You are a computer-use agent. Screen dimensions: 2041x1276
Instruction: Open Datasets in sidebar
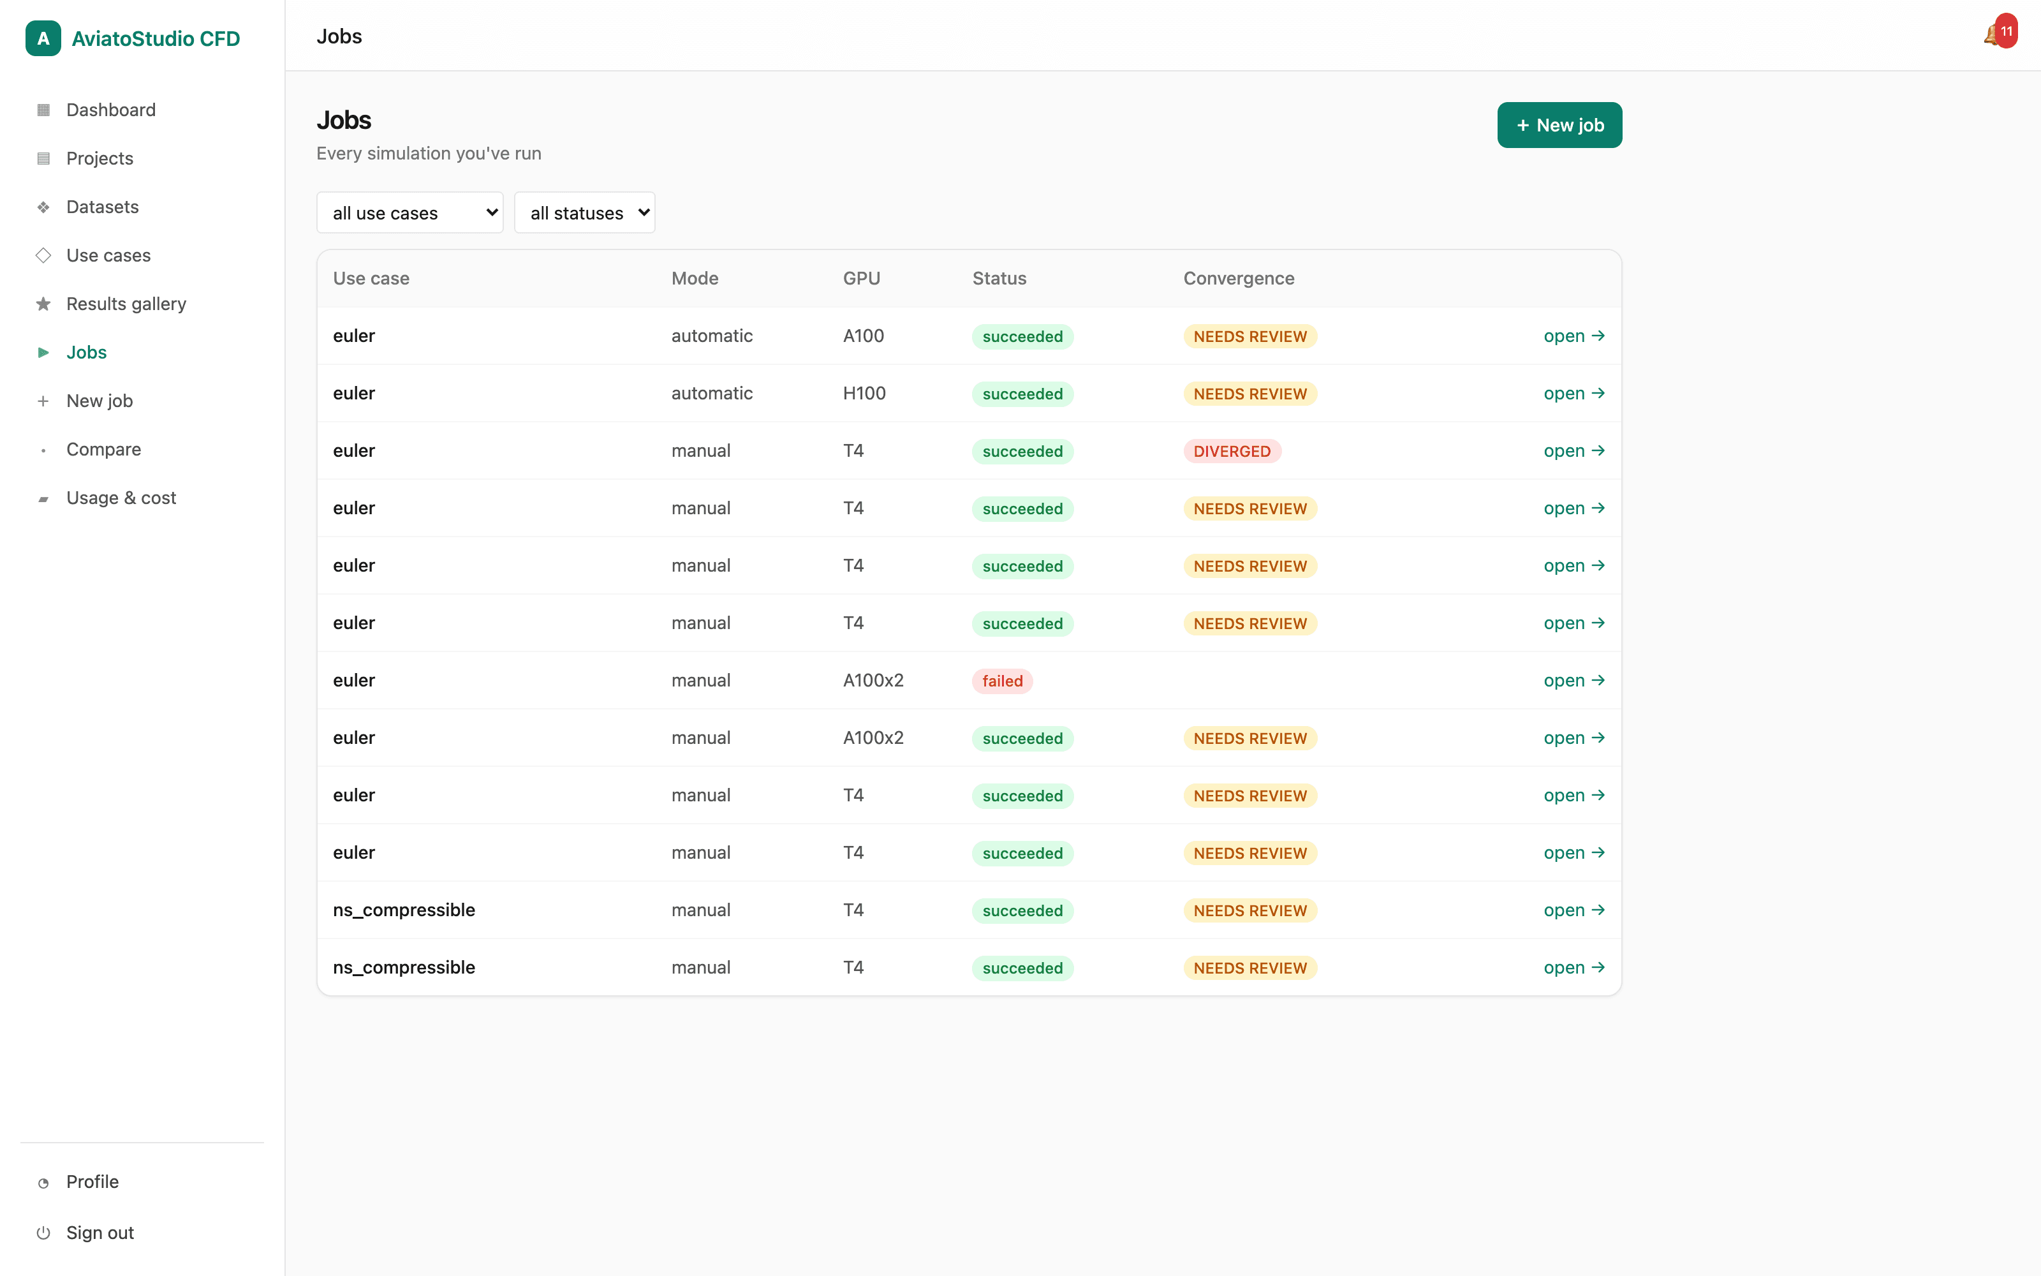pos(102,207)
